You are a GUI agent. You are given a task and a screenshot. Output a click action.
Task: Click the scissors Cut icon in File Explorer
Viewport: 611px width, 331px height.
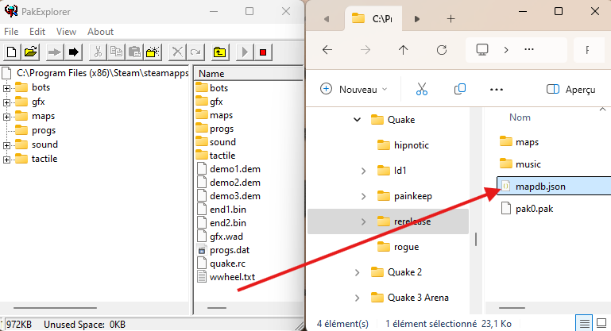[x=422, y=89]
